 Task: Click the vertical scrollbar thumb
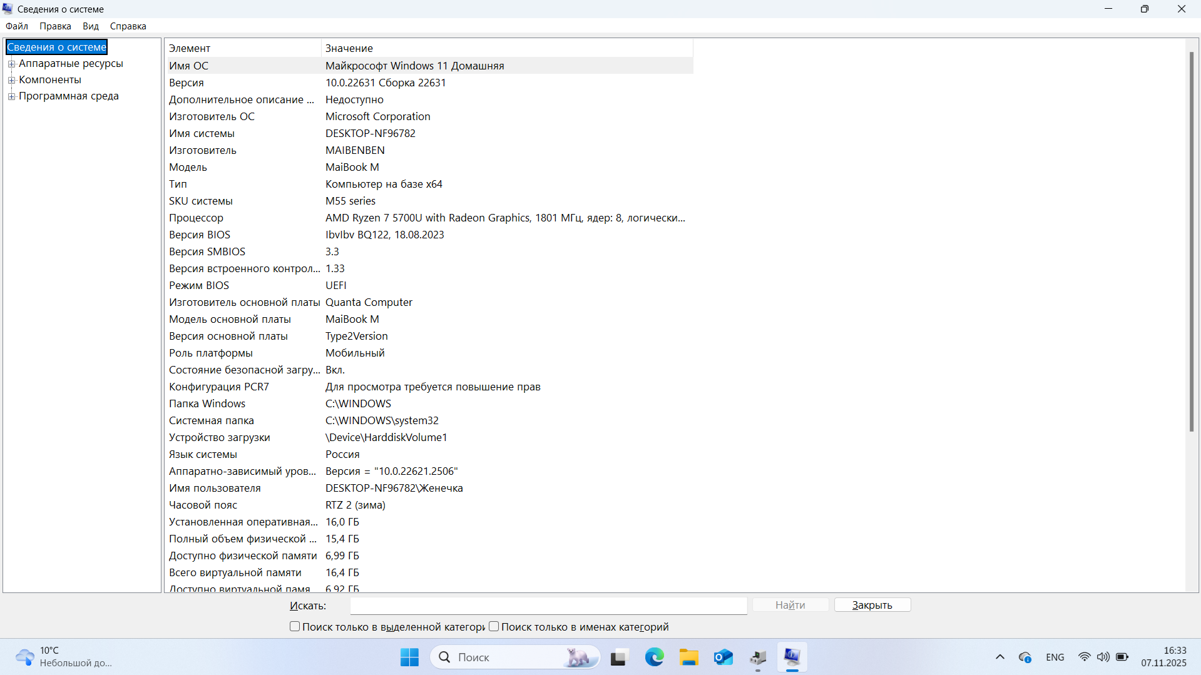point(1192,241)
